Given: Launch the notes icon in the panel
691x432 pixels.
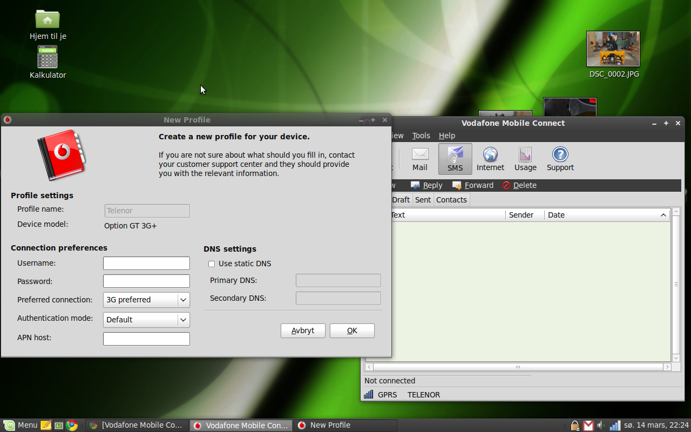Looking at the screenshot, I should [46, 425].
